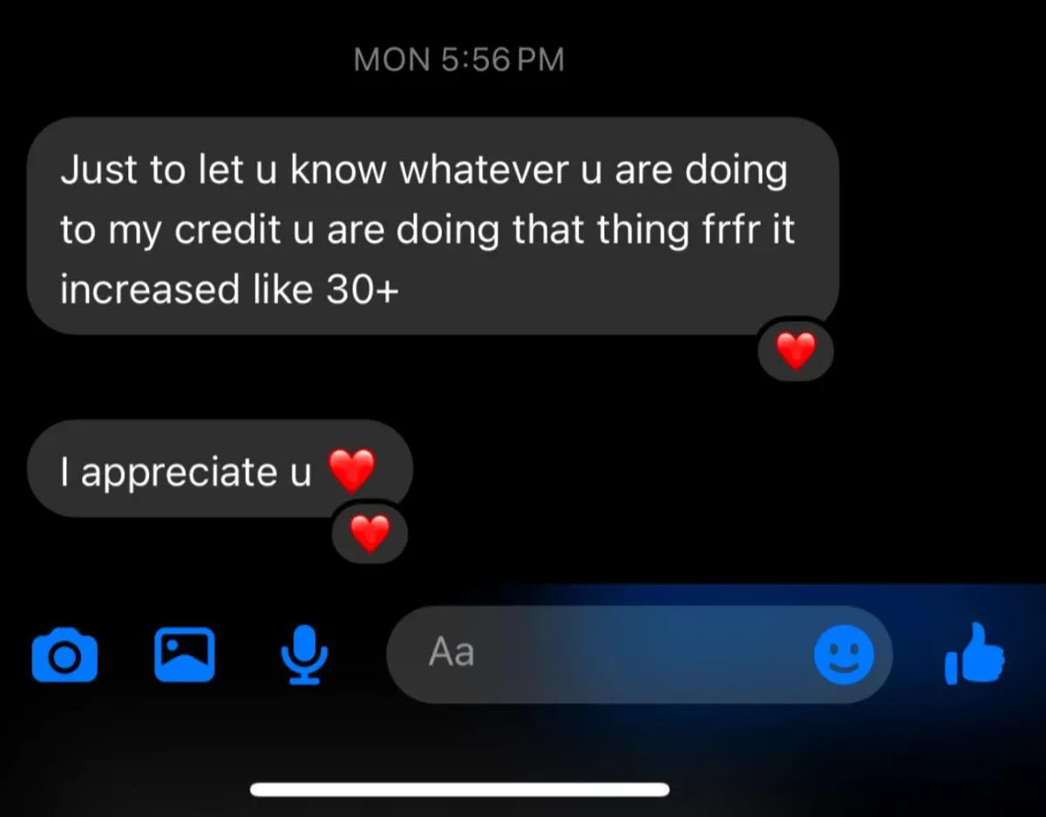
Task: Click the red heart emoji inside "I appreciate u"
Action: [x=351, y=471]
